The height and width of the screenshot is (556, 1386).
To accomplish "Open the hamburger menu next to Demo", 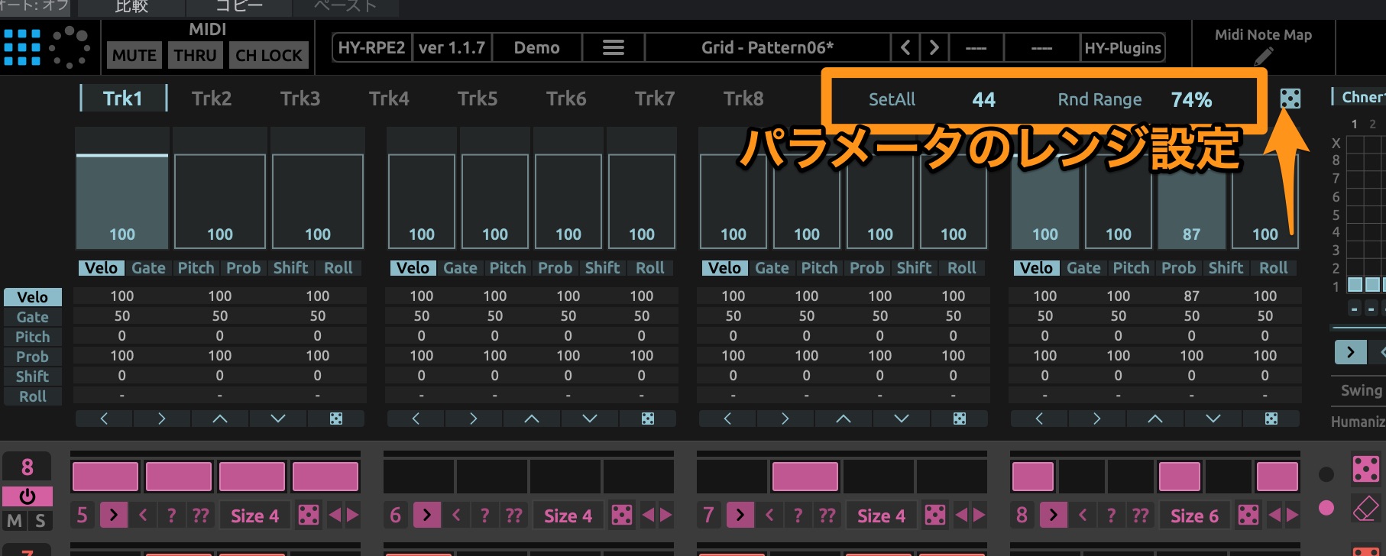I will click(613, 47).
